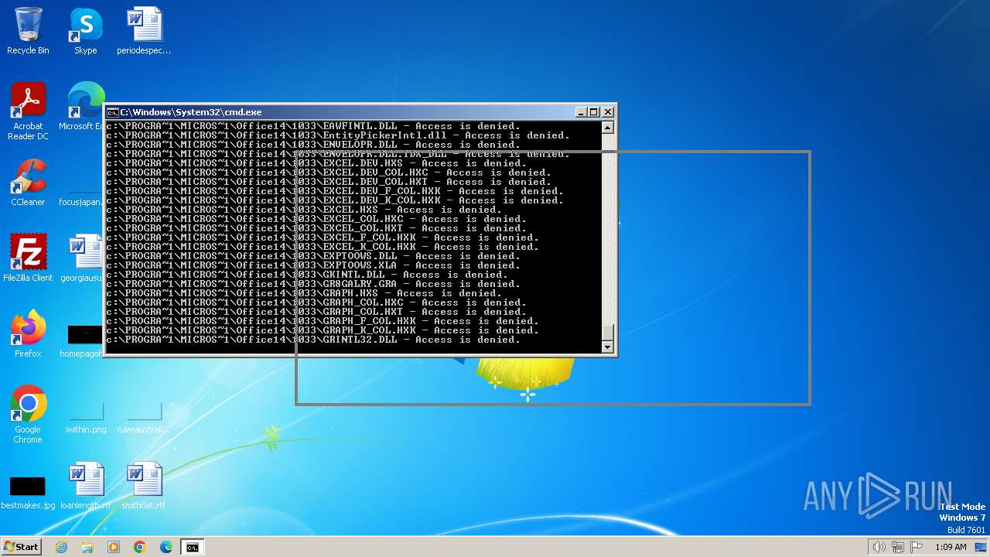Open the periodespec Word document
Screen dimensions: 990x557
(144, 31)
